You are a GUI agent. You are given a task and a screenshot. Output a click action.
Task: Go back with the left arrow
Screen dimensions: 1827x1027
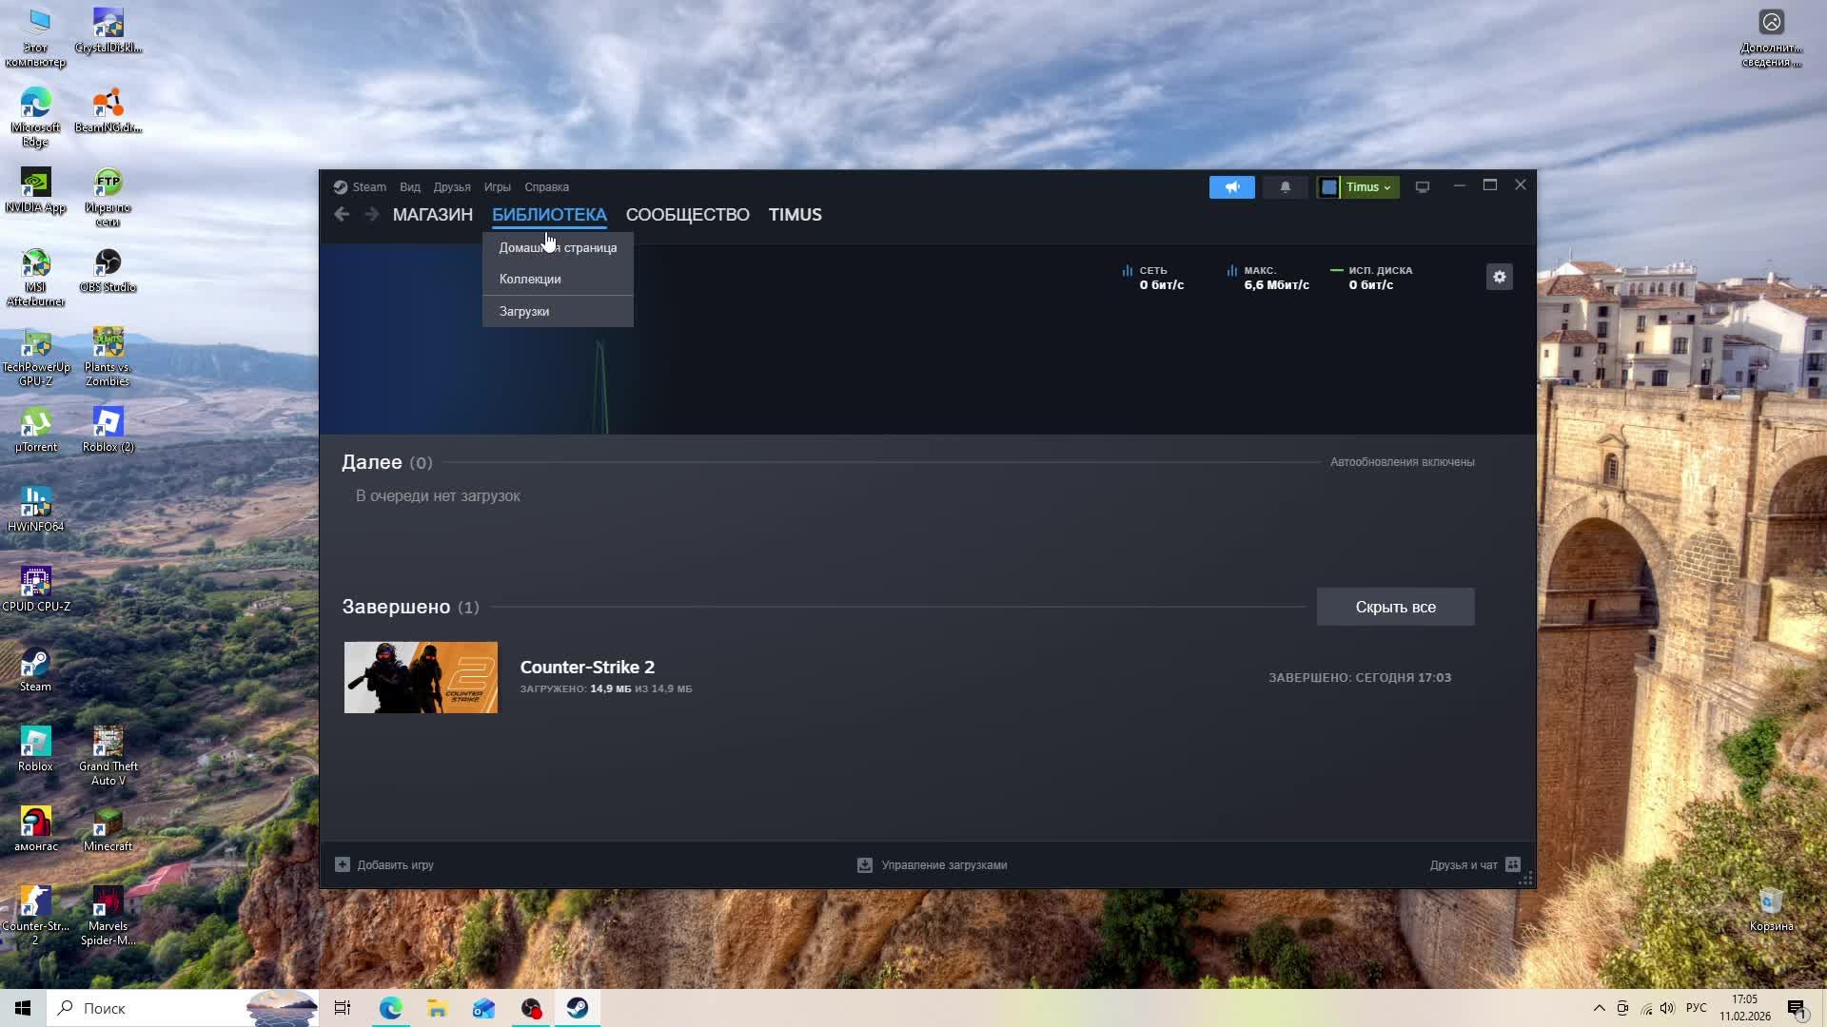342,215
